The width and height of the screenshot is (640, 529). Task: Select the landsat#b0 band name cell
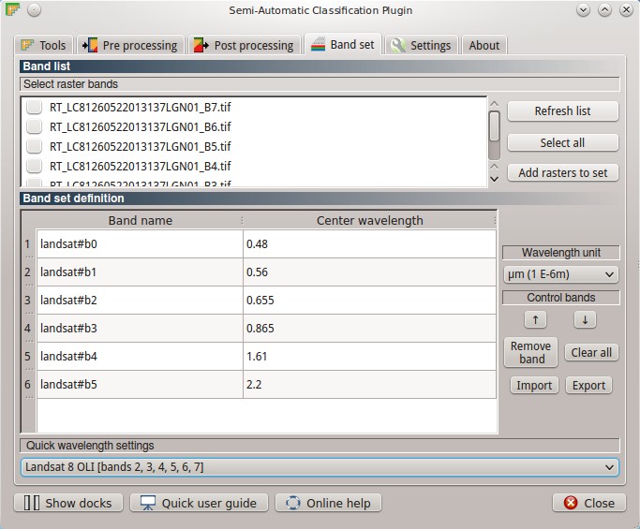(x=140, y=244)
